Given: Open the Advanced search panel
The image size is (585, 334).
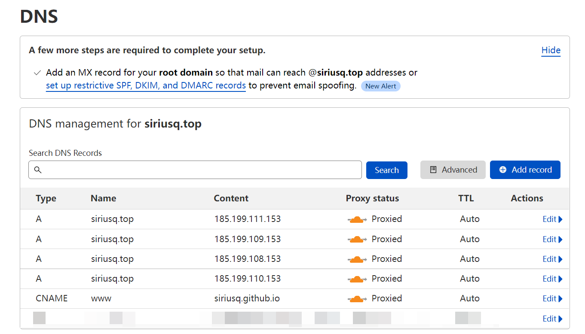Looking at the screenshot, I should click(x=453, y=170).
